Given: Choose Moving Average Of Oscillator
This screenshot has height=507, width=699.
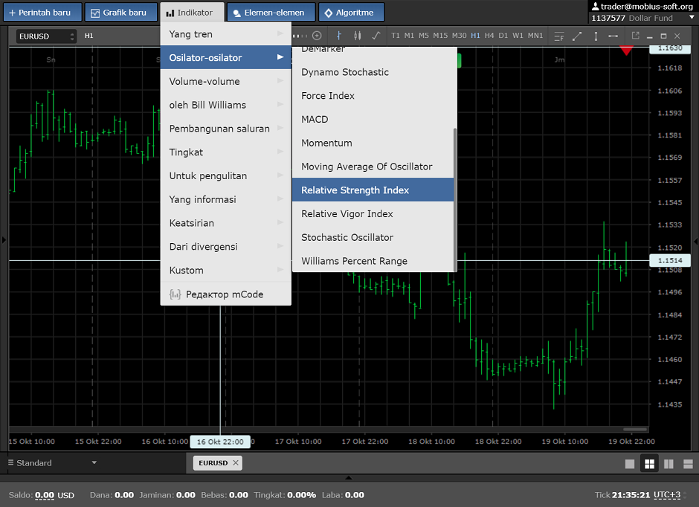Looking at the screenshot, I should 373,167.
